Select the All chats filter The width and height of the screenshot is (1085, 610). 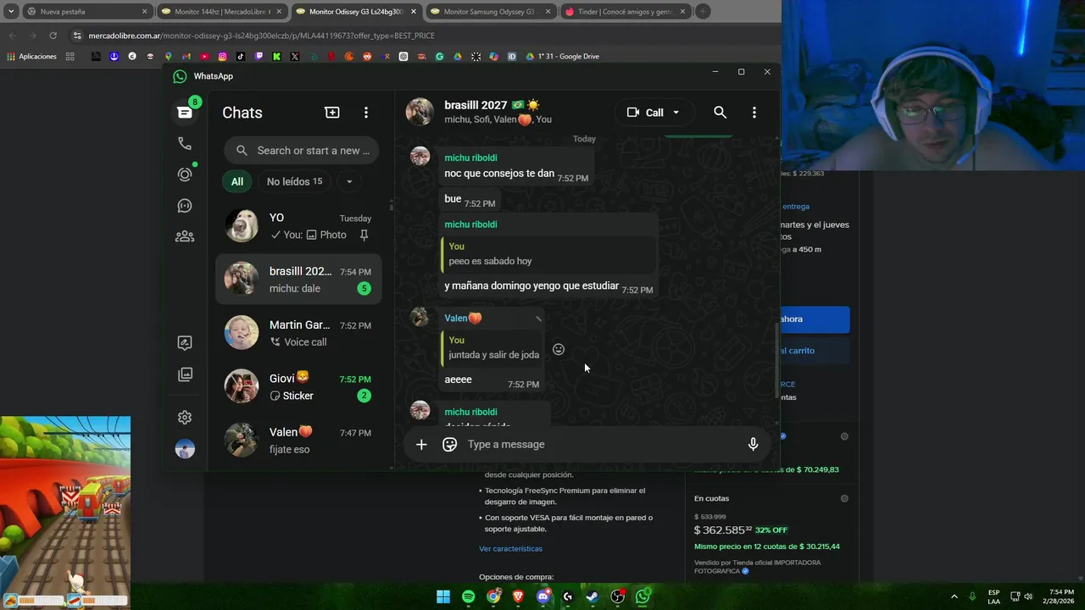[237, 181]
